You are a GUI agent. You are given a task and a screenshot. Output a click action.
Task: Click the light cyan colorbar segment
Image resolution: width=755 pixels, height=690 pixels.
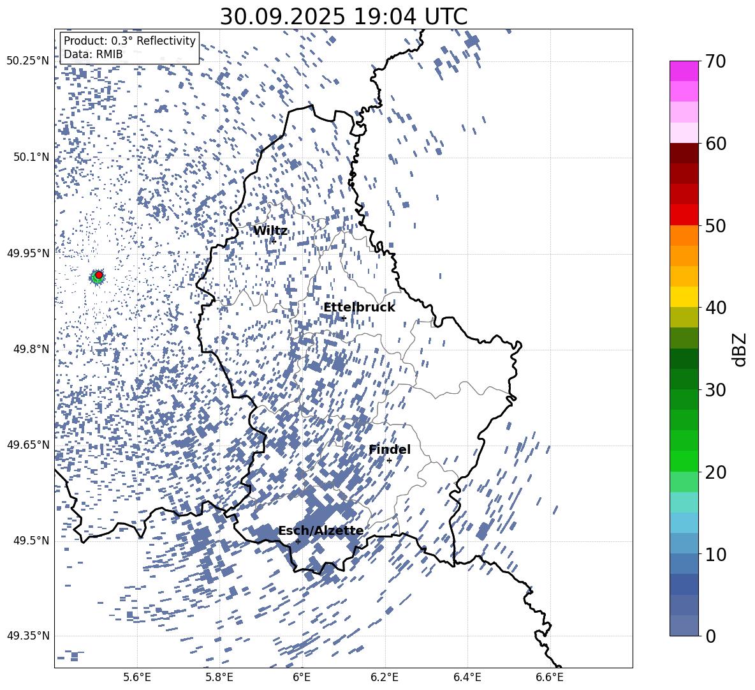(684, 502)
